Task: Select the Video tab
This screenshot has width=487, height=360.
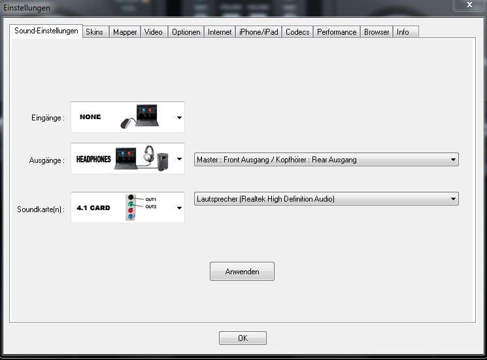Action: [154, 32]
